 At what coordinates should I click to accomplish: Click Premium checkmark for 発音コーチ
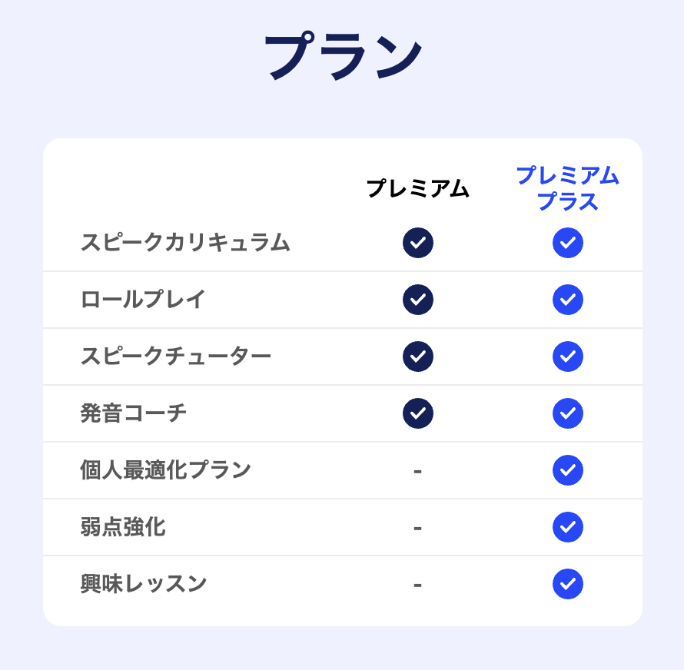coord(418,413)
